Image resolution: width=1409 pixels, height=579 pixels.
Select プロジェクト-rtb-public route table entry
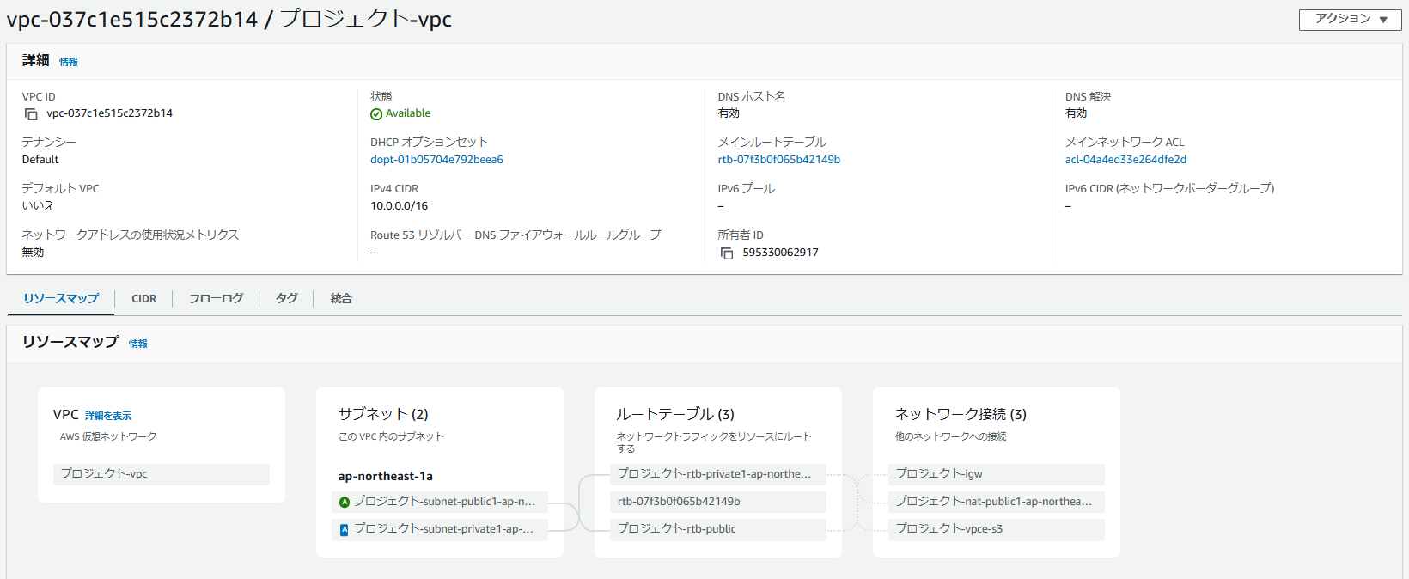(718, 529)
